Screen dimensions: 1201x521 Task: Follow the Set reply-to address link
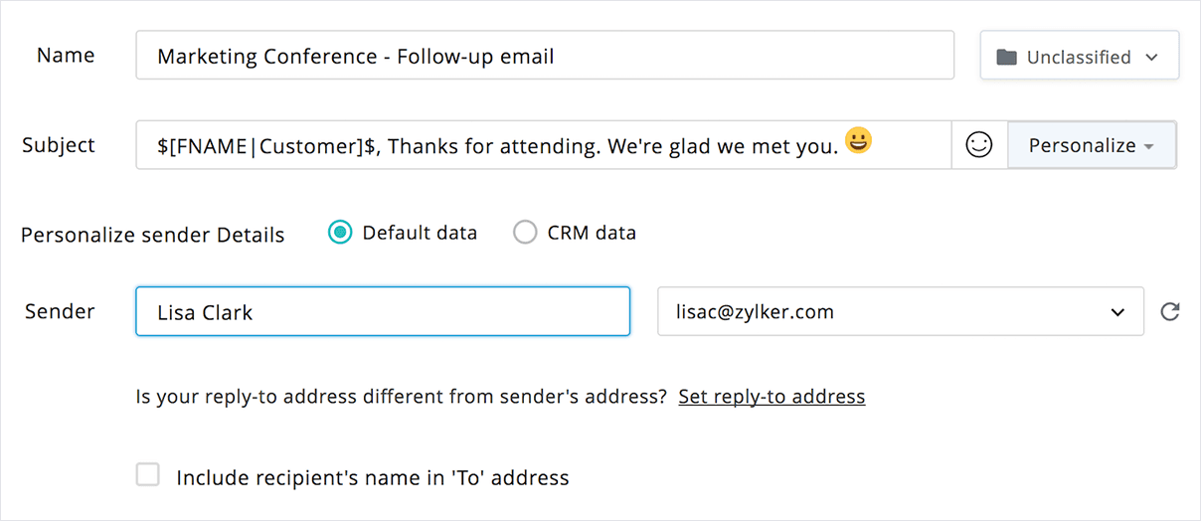click(x=772, y=397)
